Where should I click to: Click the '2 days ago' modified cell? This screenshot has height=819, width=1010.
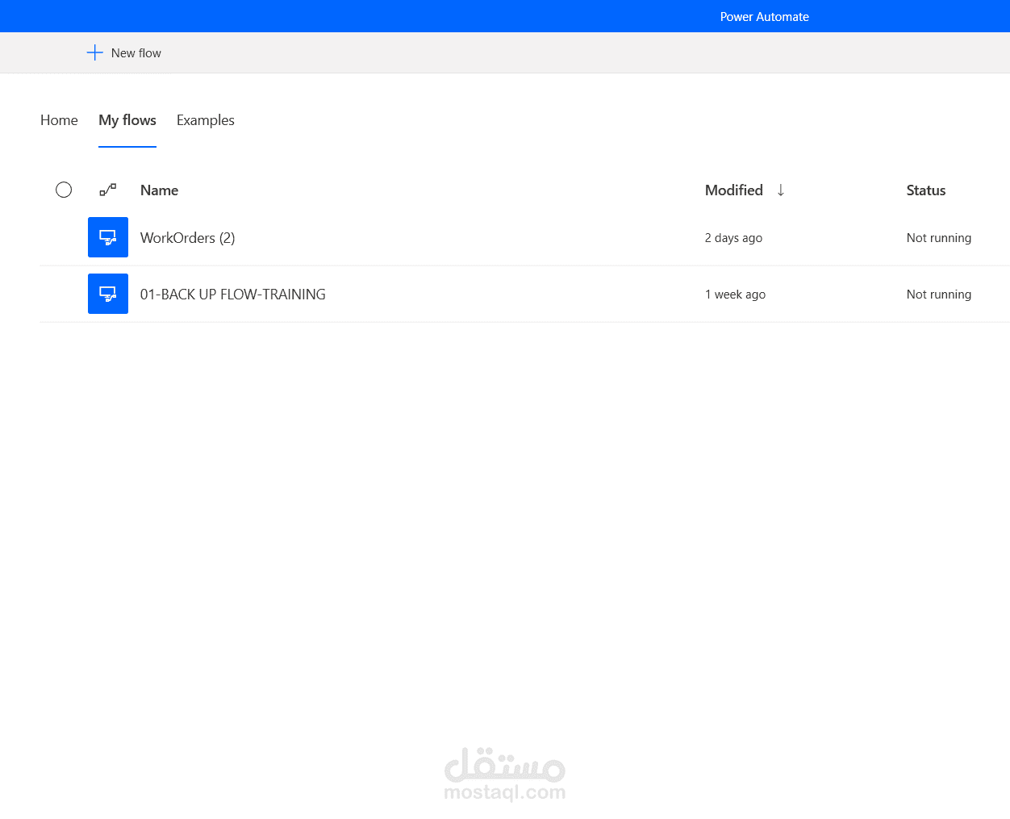733,238
